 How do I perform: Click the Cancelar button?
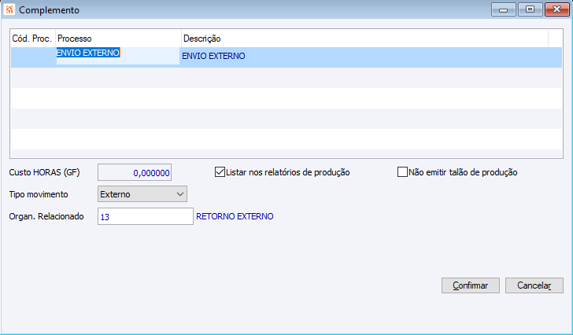(x=534, y=285)
